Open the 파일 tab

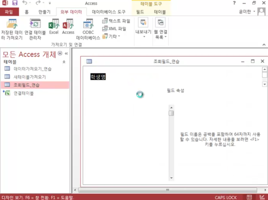click(9, 12)
